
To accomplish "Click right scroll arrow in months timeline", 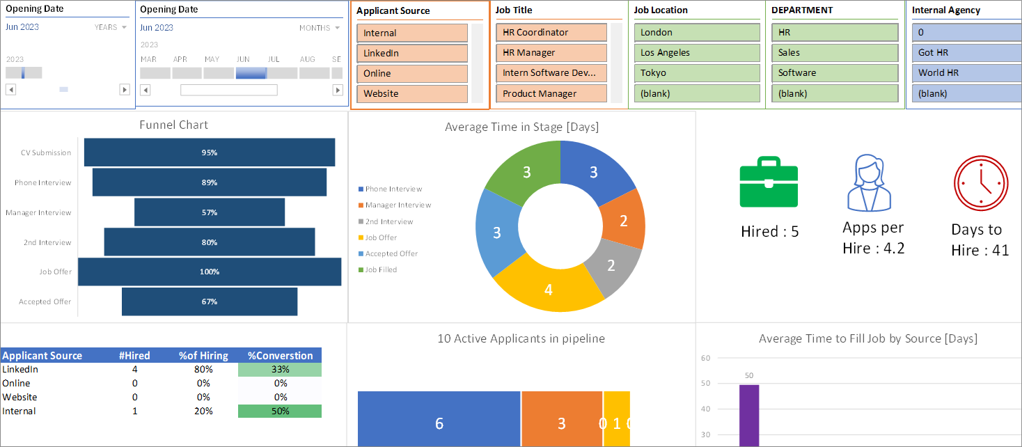I will [x=338, y=90].
